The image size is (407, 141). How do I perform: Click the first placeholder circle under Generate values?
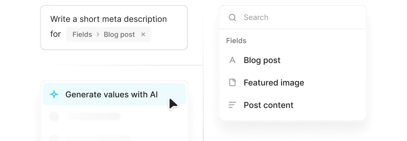[54, 117]
